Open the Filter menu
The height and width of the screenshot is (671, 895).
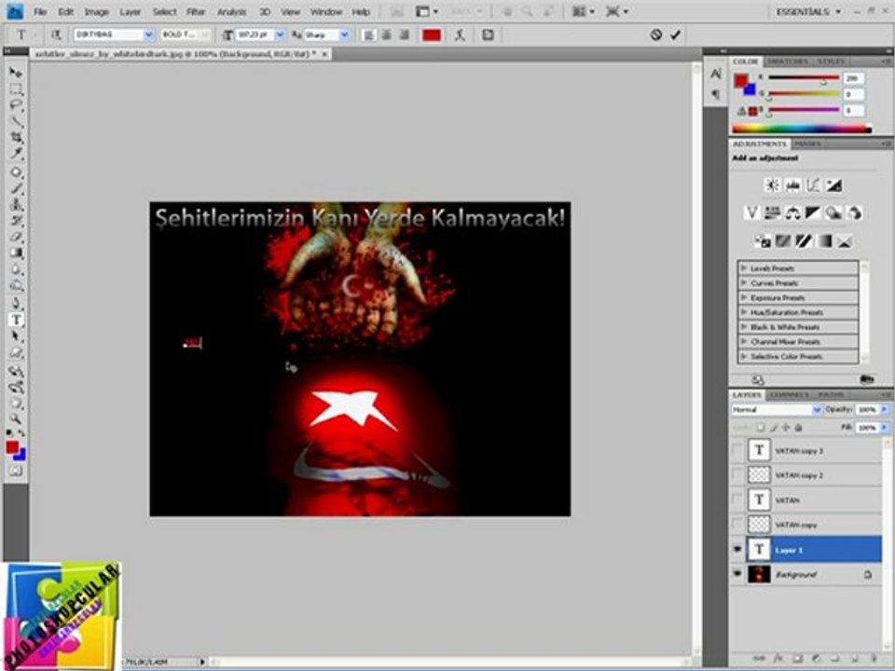point(196,11)
